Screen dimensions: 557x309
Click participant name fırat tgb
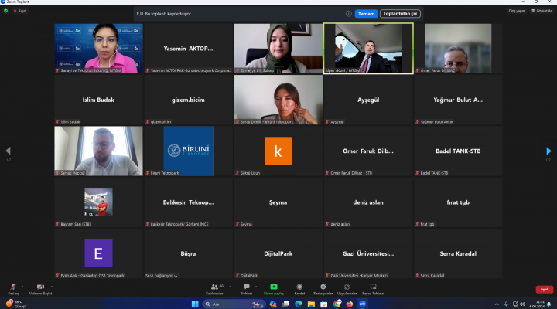tap(458, 202)
